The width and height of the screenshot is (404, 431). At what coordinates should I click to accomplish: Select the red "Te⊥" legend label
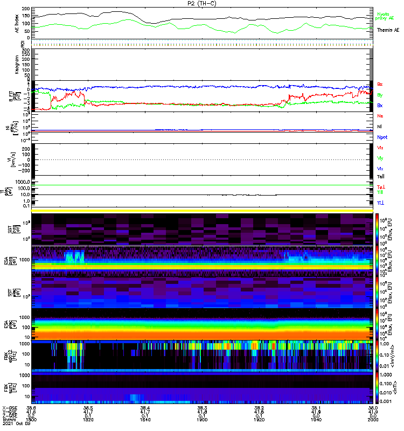pos(381,187)
